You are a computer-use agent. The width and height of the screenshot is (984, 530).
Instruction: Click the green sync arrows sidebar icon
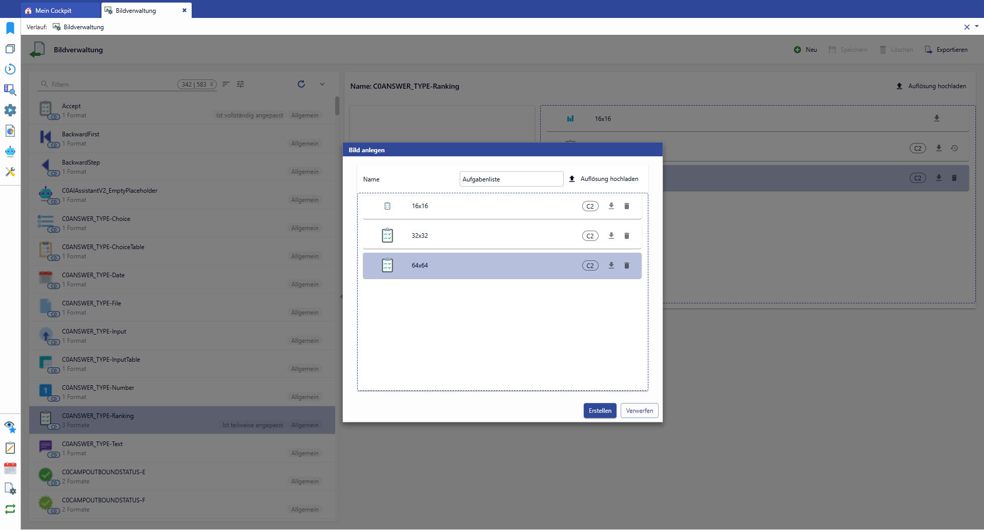point(10,509)
